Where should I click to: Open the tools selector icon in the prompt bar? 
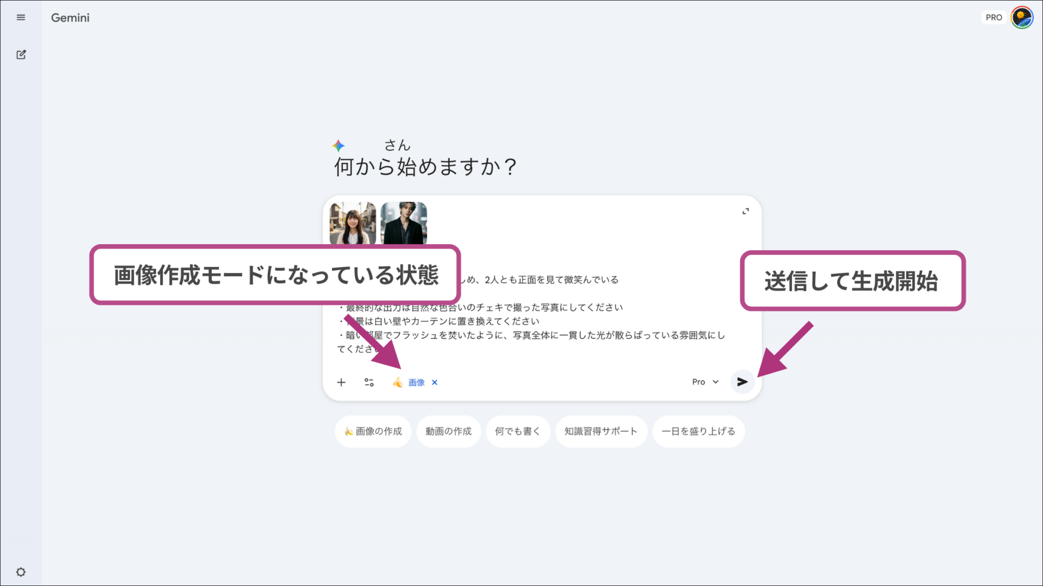pyautogui.click(x=369, y=382)
